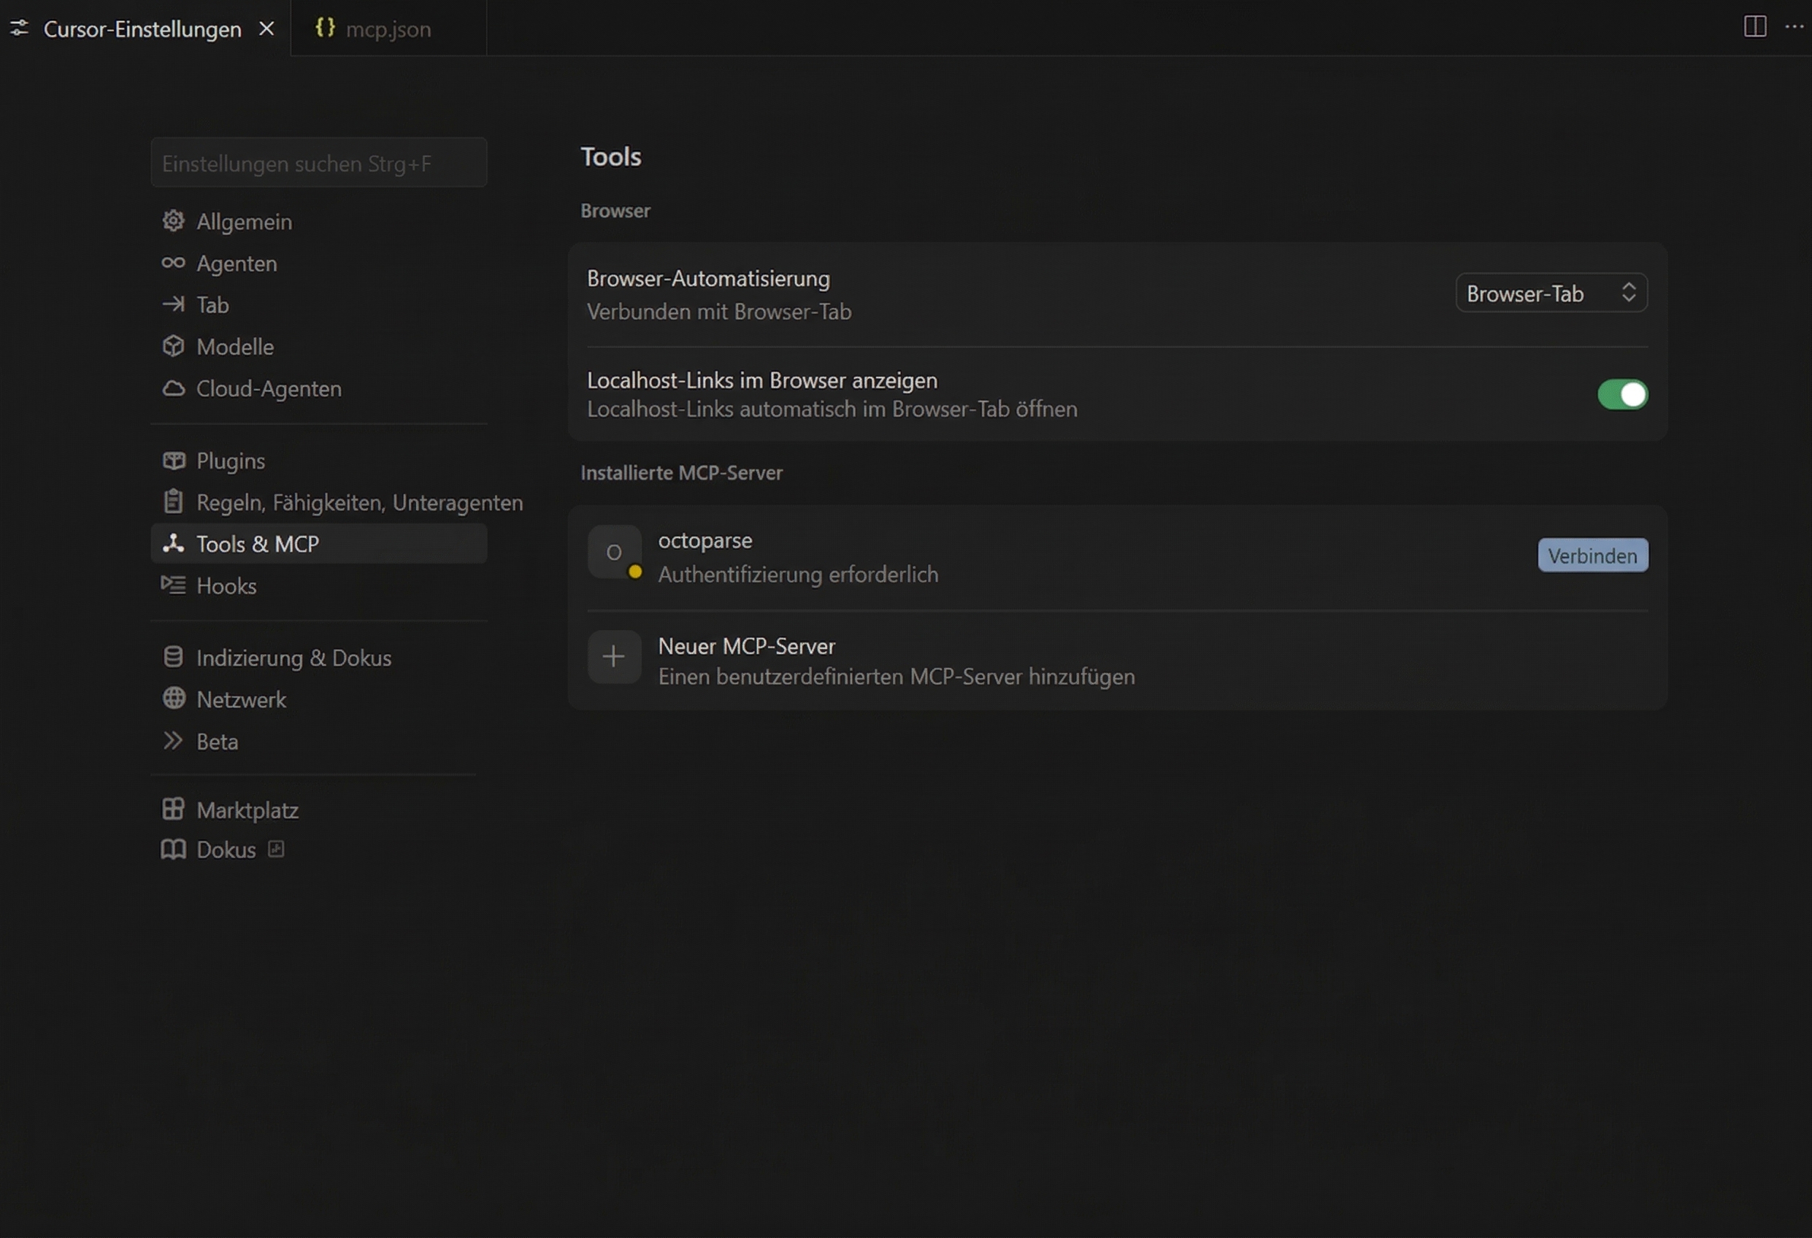Open the Dokus external link
Viewport: 1812px width, 1238px height.
[226, 850]
